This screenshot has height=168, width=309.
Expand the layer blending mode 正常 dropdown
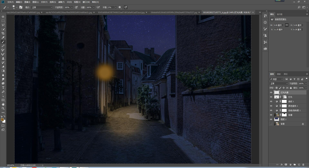point(279,83)
